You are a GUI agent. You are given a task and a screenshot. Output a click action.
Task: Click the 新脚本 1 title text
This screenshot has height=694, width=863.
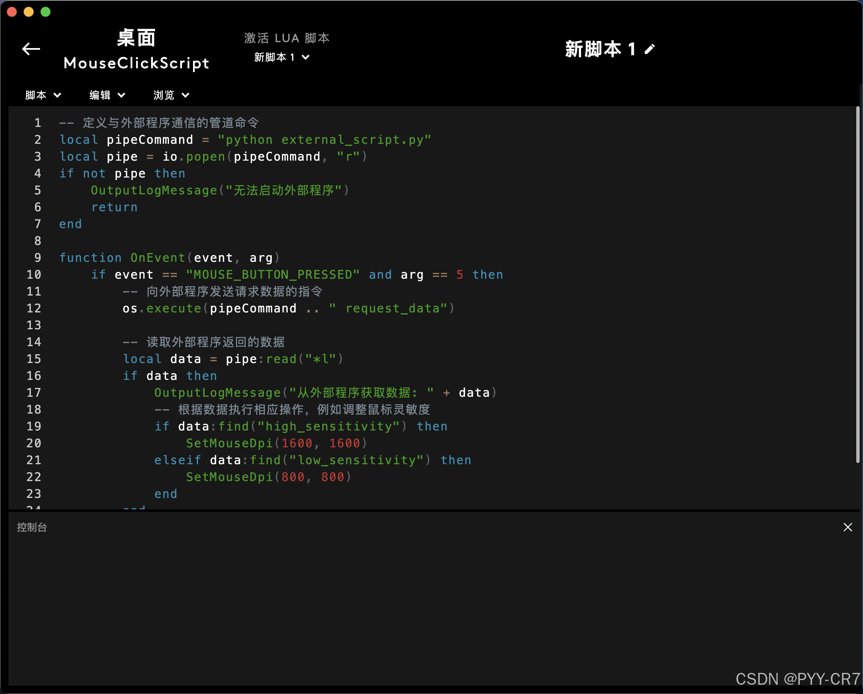[600, 49]
